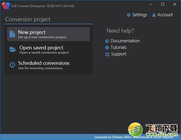The height and width of the screenshot is (140, 181).
Task: Click the Full Convert app logo
Action: coord(5,5)
